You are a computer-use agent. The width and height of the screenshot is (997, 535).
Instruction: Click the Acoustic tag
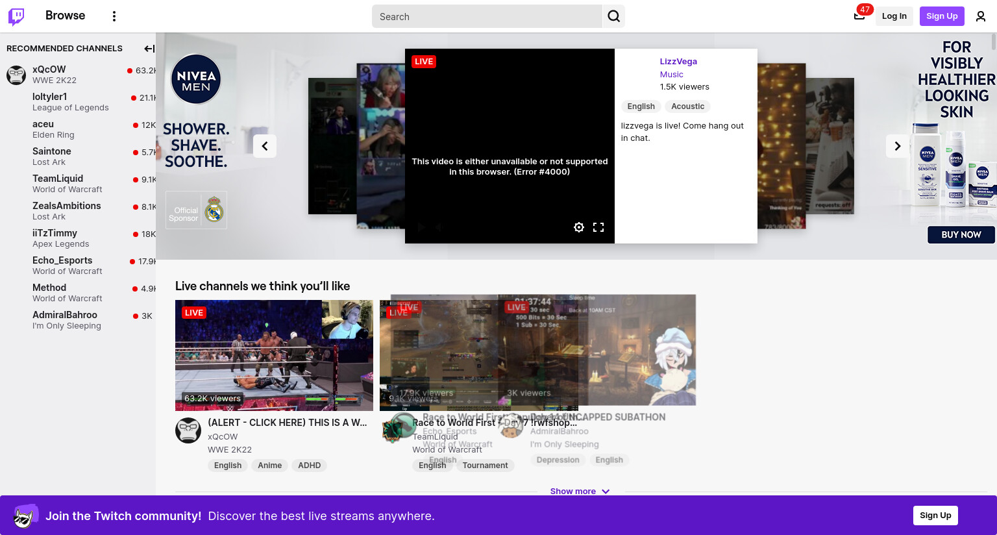[x=687, y=106]
